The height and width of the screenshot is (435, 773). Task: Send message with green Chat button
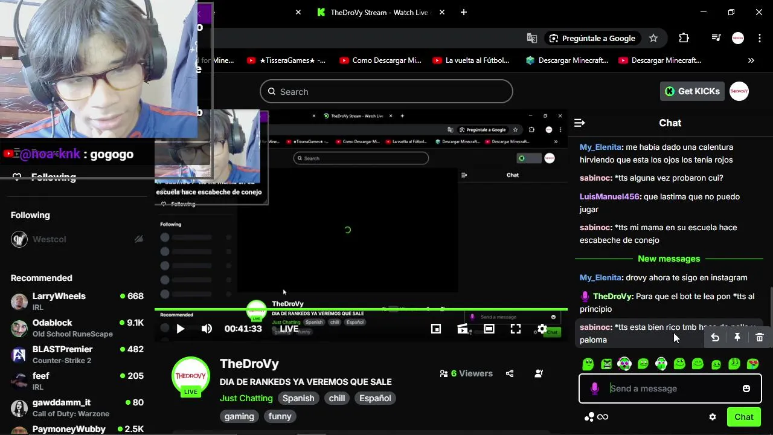[x=744, y=417]
